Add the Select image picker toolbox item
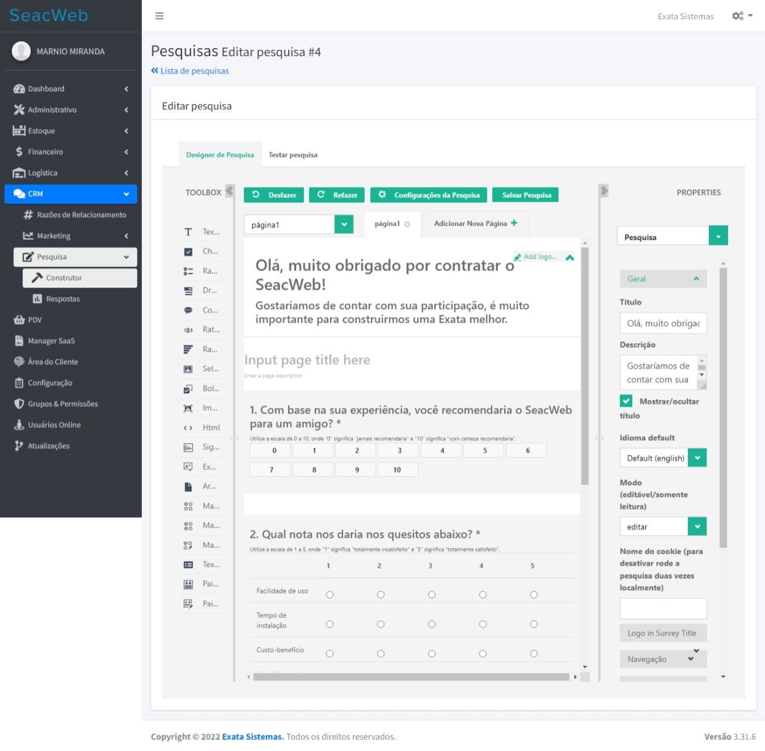 pos(202,368)
